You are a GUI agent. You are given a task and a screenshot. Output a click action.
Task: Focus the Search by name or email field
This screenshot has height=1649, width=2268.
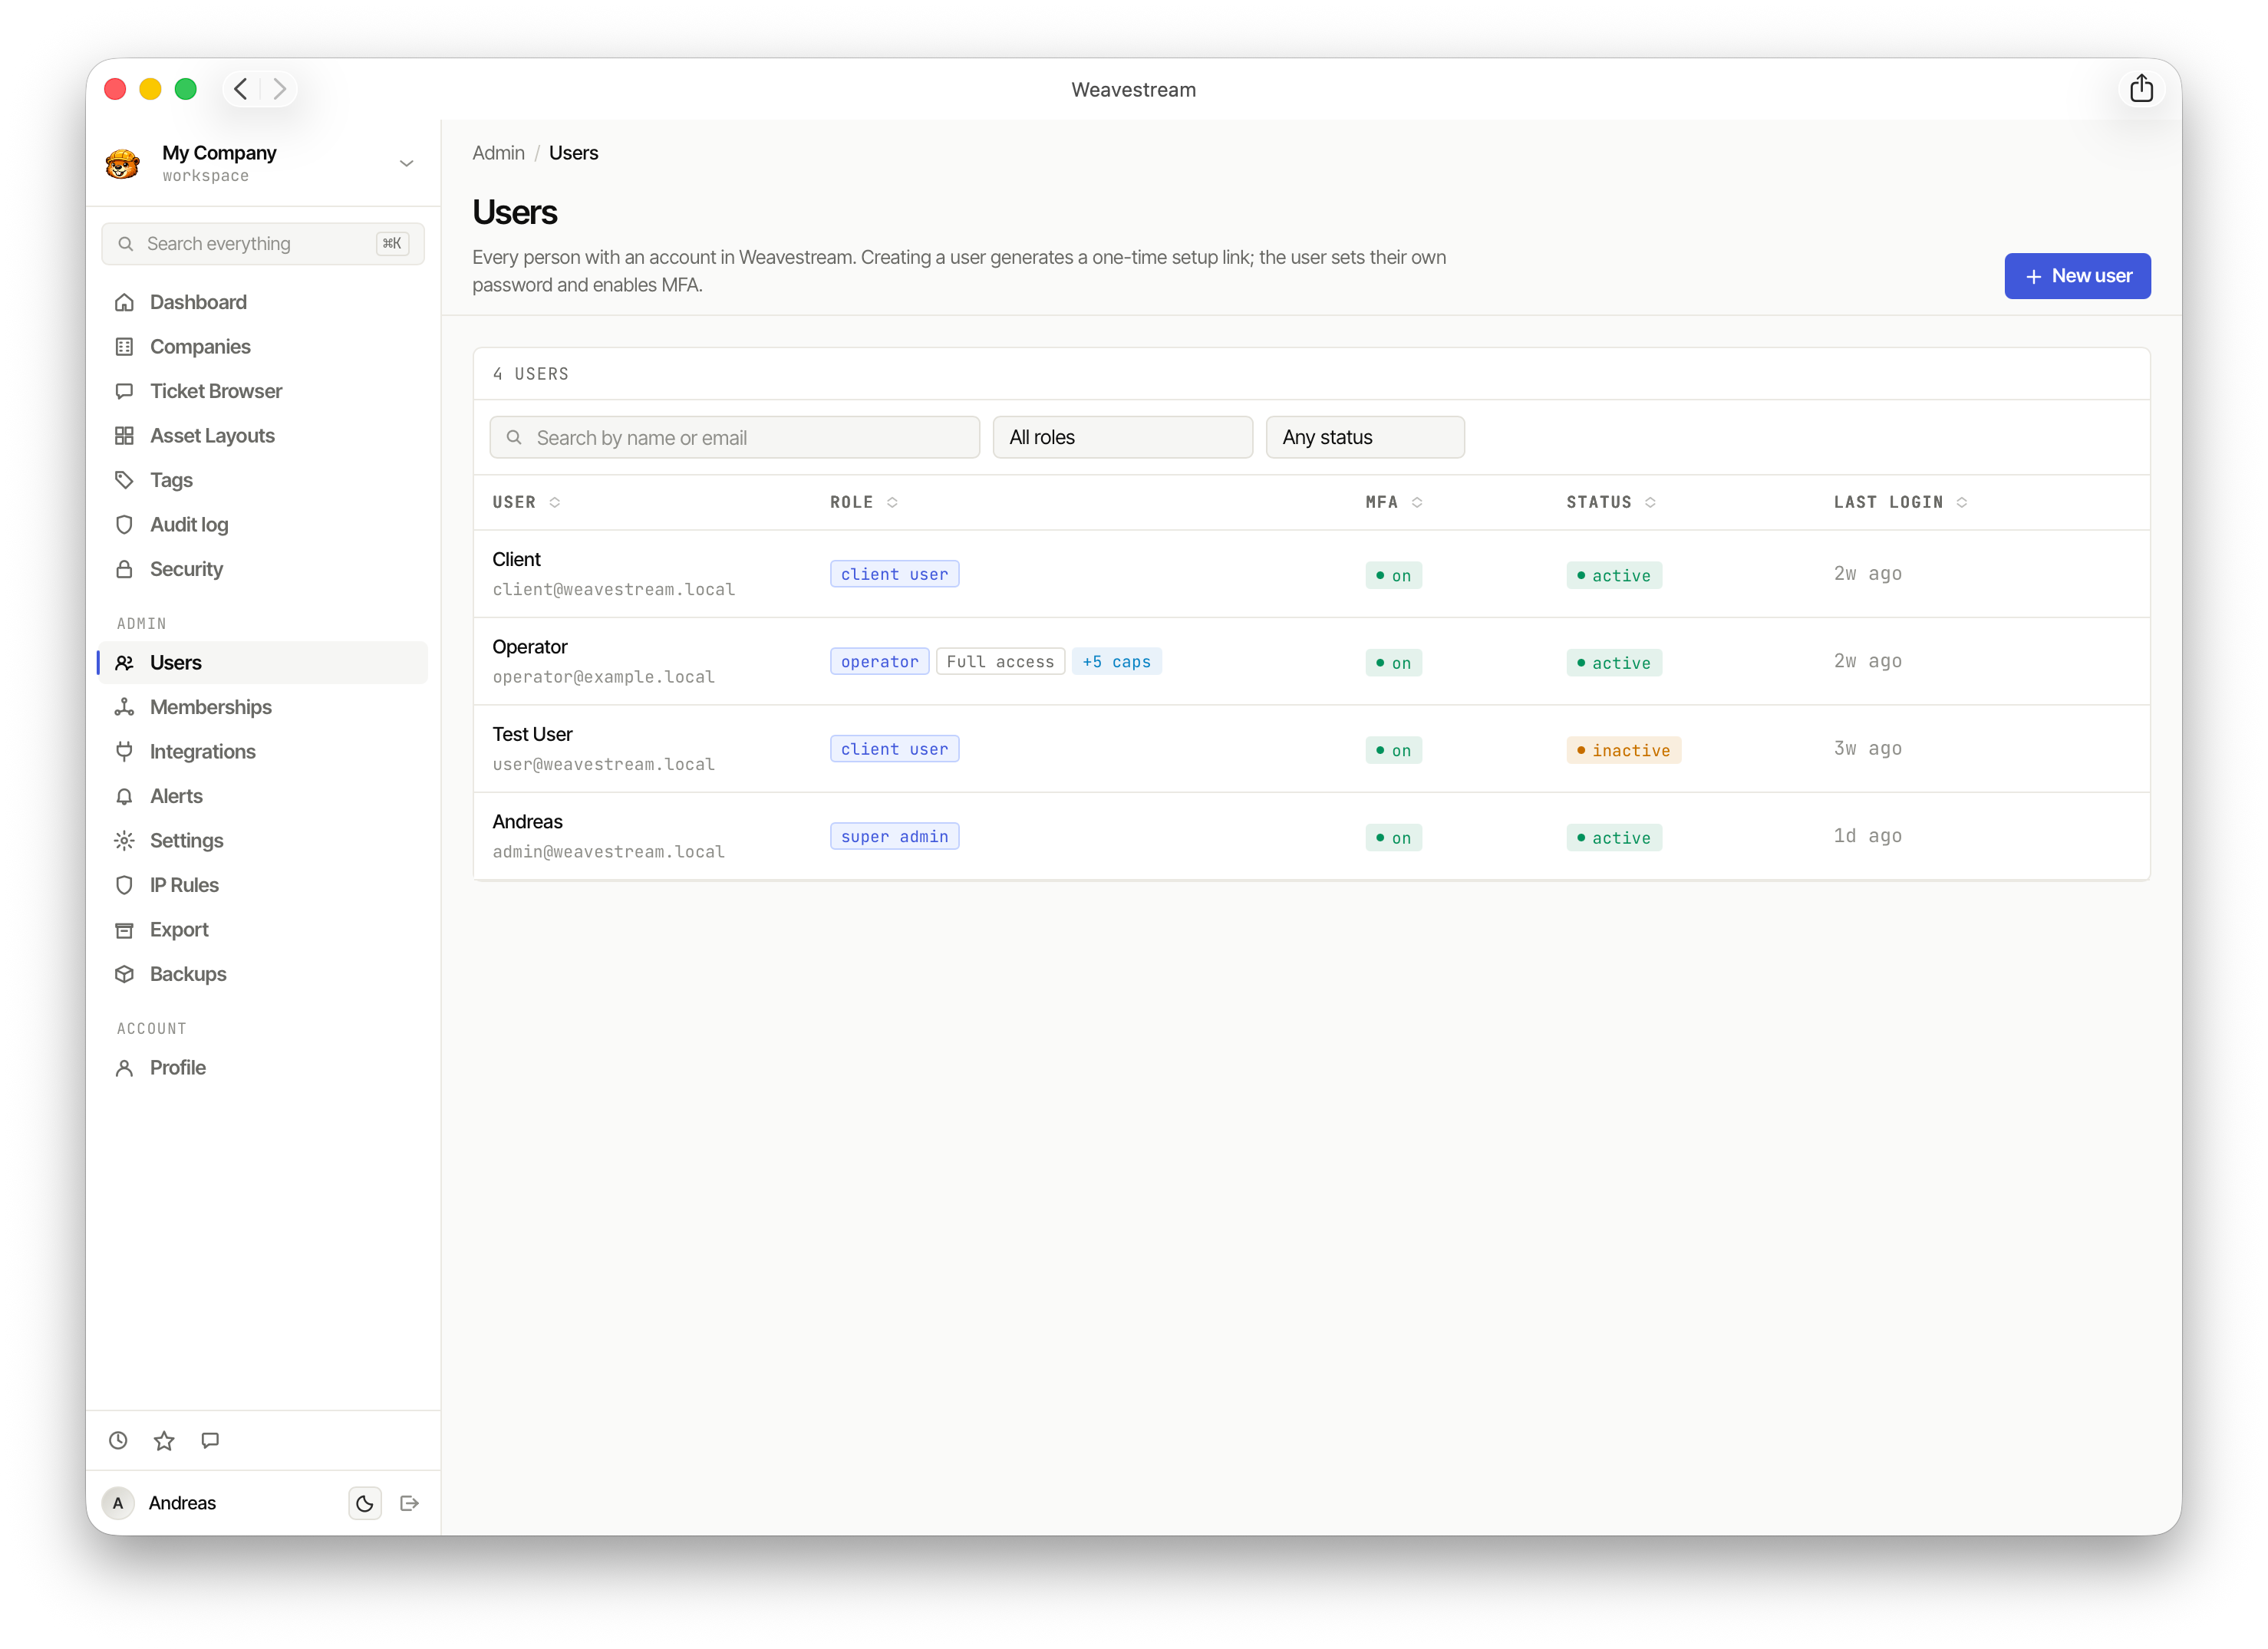tap(734, 438)
